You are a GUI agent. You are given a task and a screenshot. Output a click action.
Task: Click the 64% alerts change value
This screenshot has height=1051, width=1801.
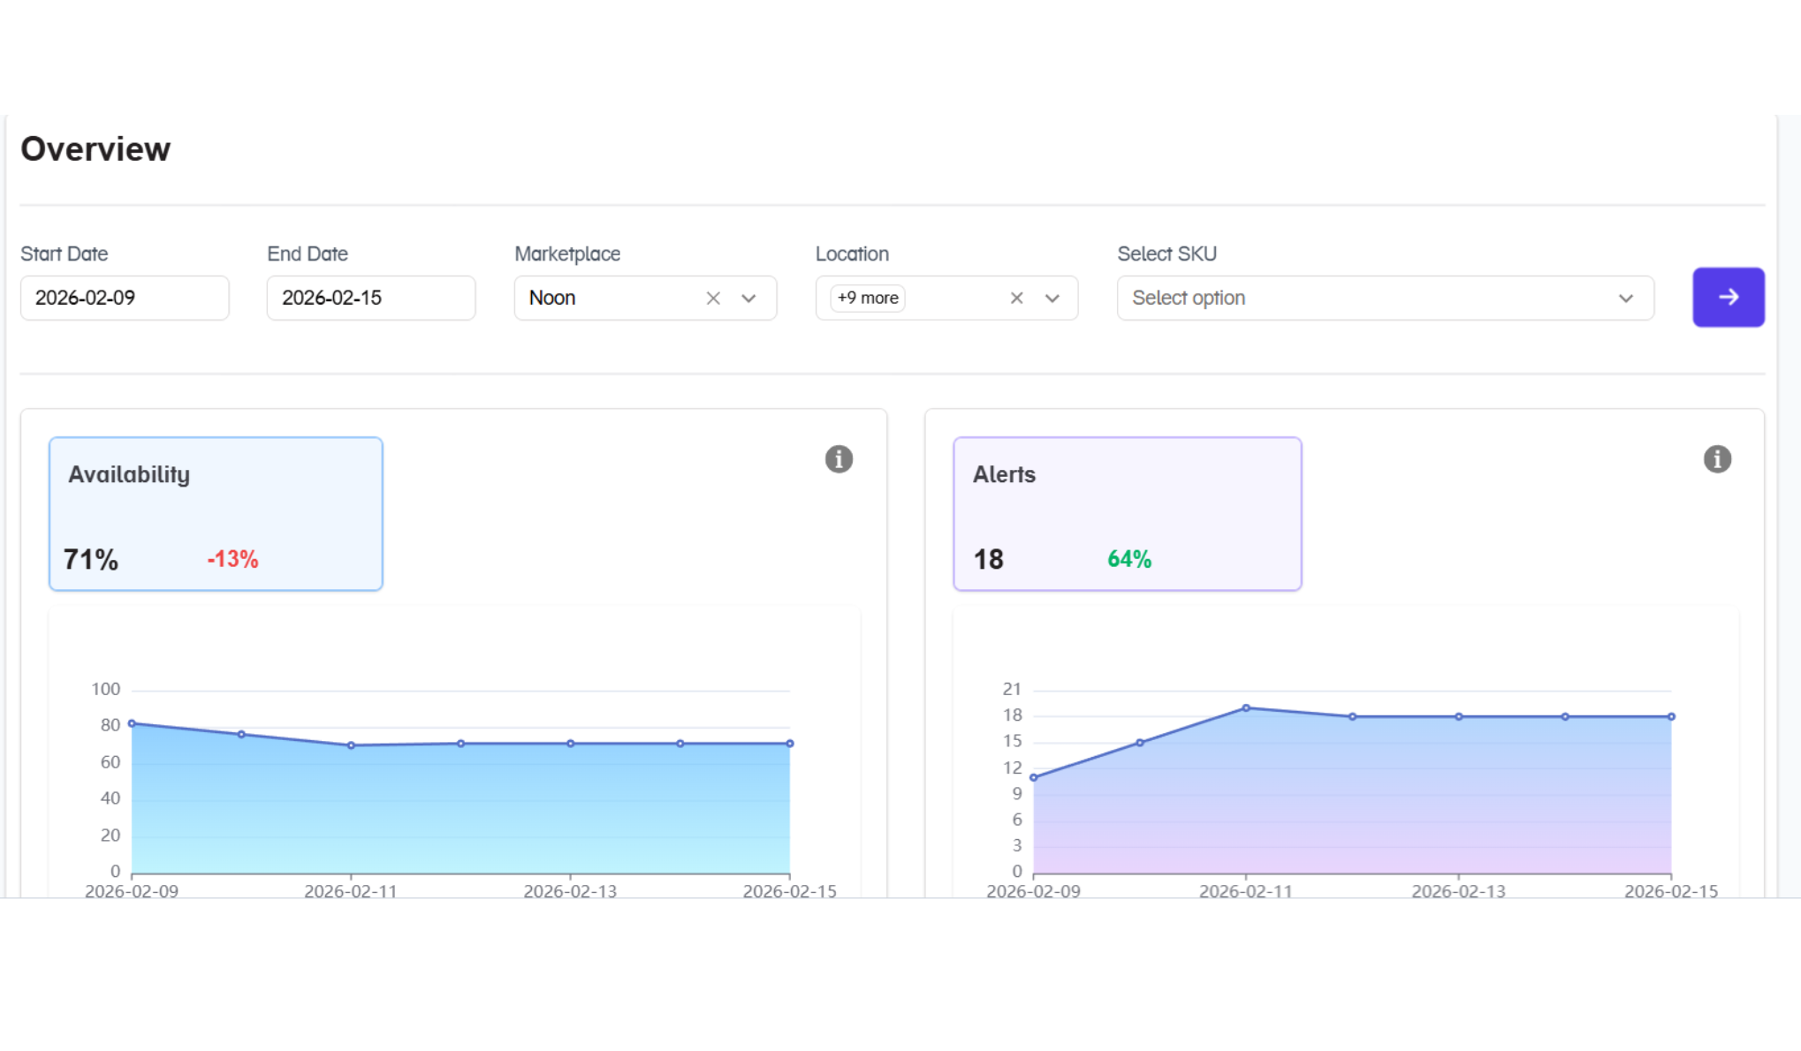coord(1128,559)
